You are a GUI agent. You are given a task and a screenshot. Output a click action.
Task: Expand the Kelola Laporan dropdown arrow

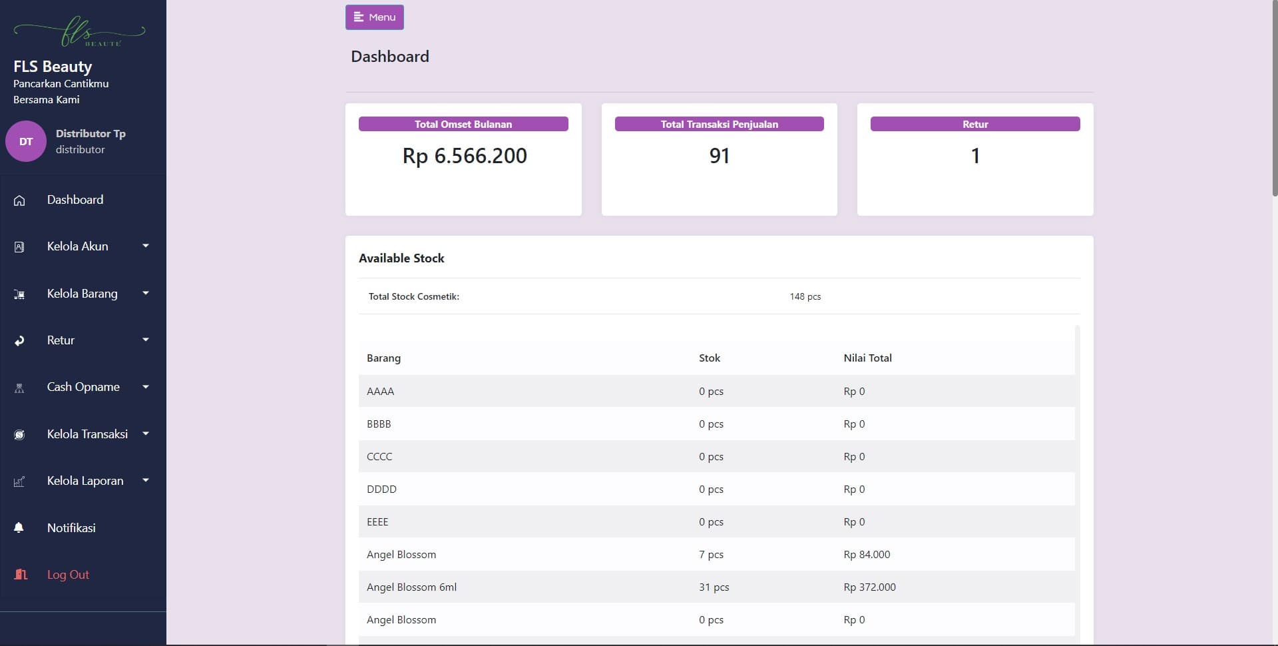pyautogui.click(x=145, y=481)
